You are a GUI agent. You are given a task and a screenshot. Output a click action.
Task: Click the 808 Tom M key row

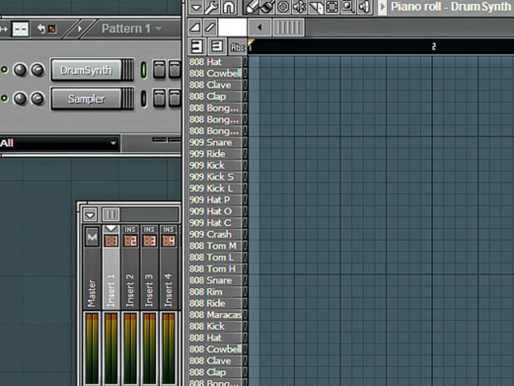click(215, 246)
